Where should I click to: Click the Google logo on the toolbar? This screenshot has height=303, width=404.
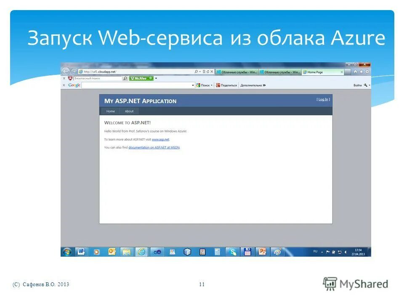pos(74,85)
